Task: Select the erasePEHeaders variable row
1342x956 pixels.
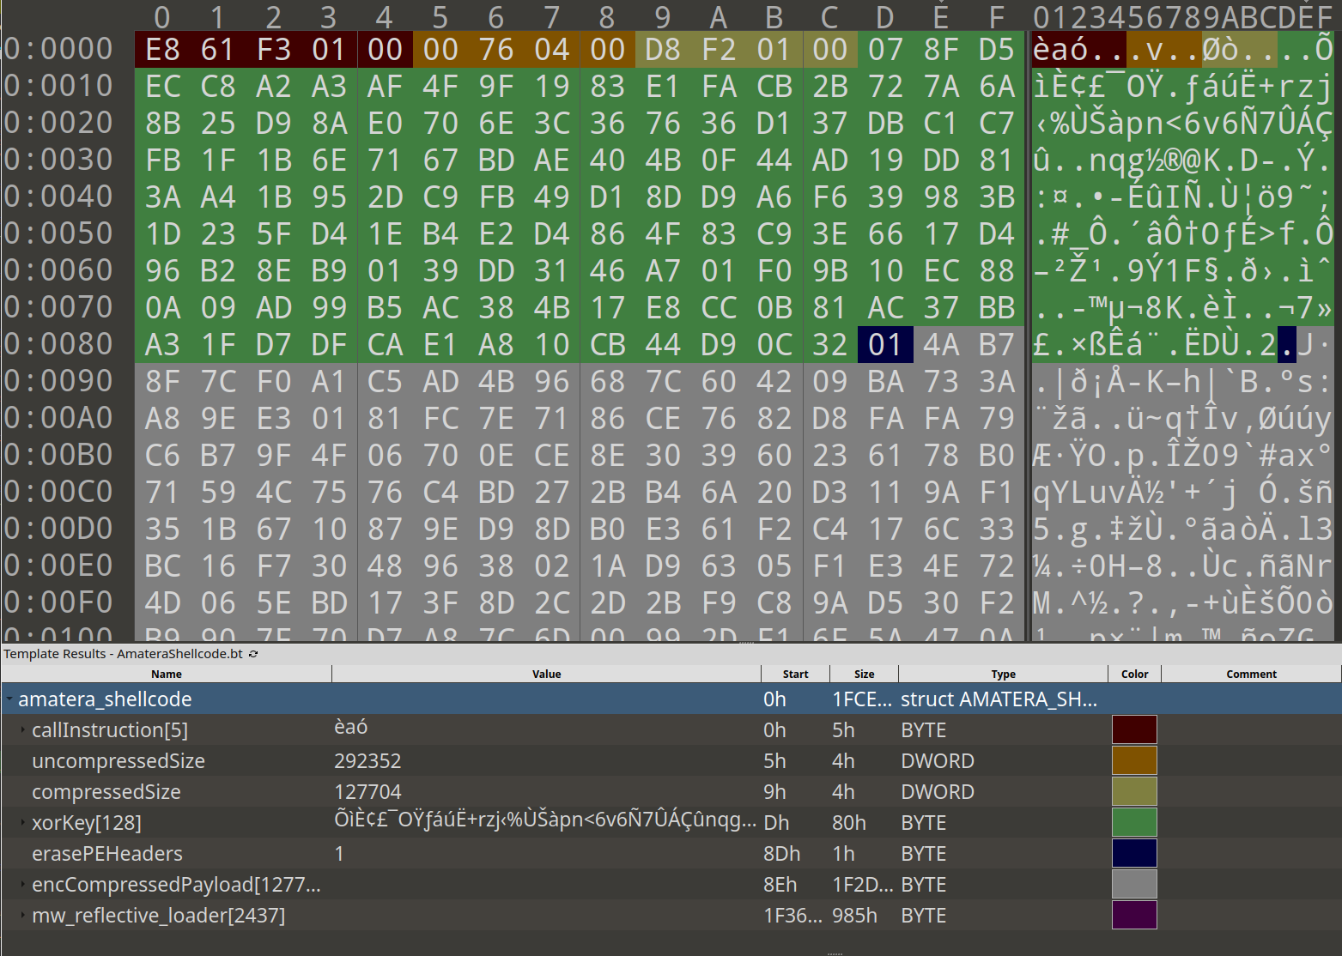Action: point(671,854)
